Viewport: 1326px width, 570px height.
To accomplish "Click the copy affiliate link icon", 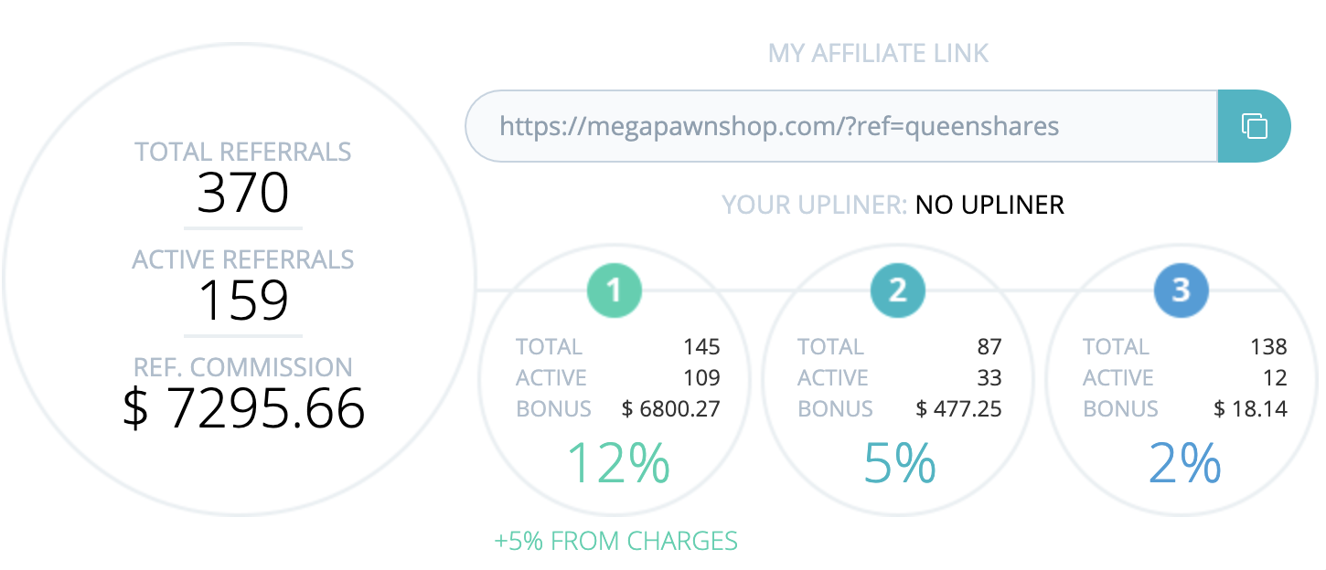I will 1254,126.
